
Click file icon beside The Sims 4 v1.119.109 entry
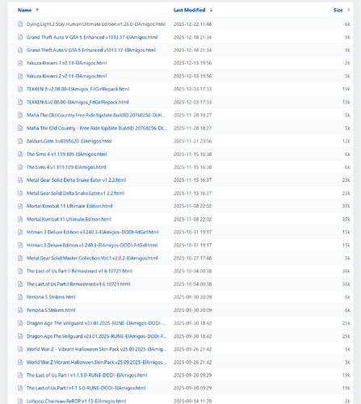coord(20,154)
